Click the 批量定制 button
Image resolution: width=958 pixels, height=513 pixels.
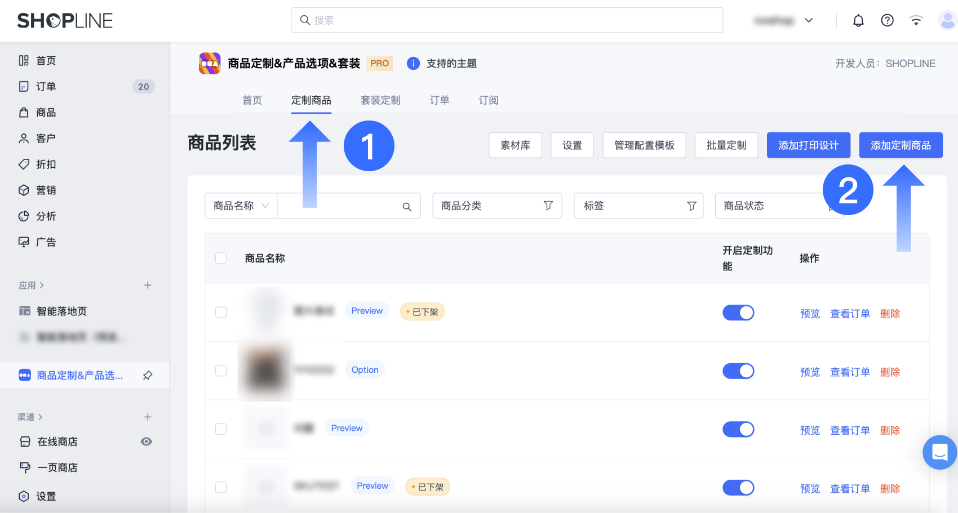pyautogui.click(x=726, y=145)
